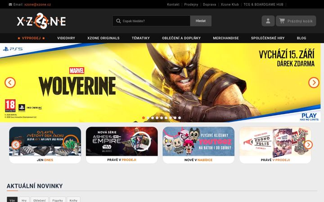324x202 pixels.
Task: Select the last banner slide dot
Action: [180, 118]
